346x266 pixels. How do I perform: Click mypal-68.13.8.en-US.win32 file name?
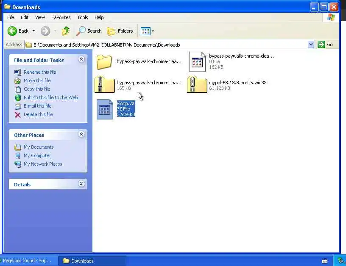point(237,83)
